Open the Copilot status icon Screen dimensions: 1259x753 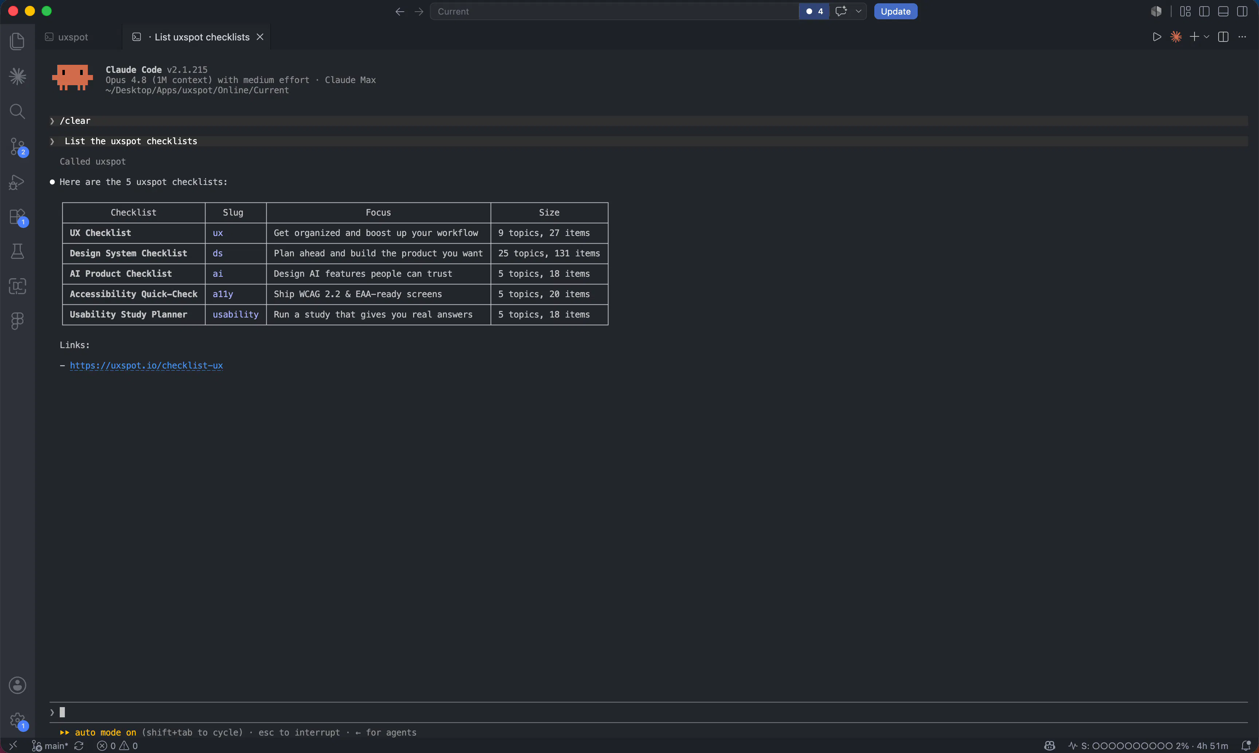1050,745
